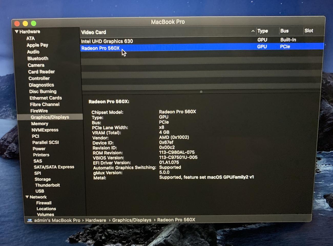This screenshot has height=246, width=333.
Task: Select Disc Burning in the sidebar
Action: (x=43, y=91)
